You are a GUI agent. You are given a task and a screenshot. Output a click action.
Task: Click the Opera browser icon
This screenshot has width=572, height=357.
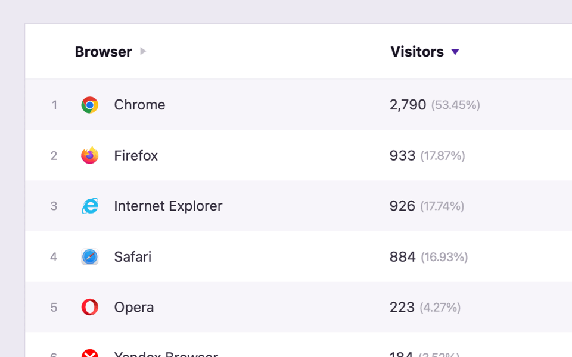click(89, 308)
